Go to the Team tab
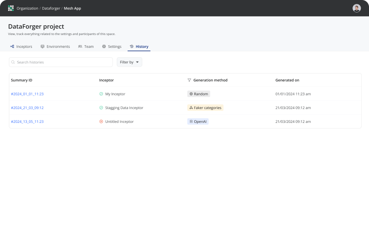 86,47
